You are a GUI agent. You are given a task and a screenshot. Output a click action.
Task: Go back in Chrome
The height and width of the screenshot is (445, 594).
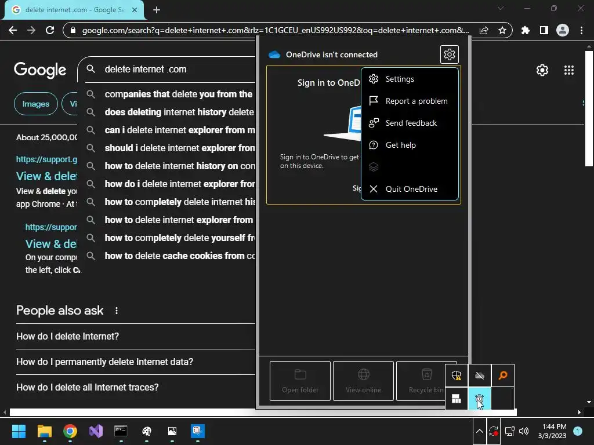tap(13, 30)
